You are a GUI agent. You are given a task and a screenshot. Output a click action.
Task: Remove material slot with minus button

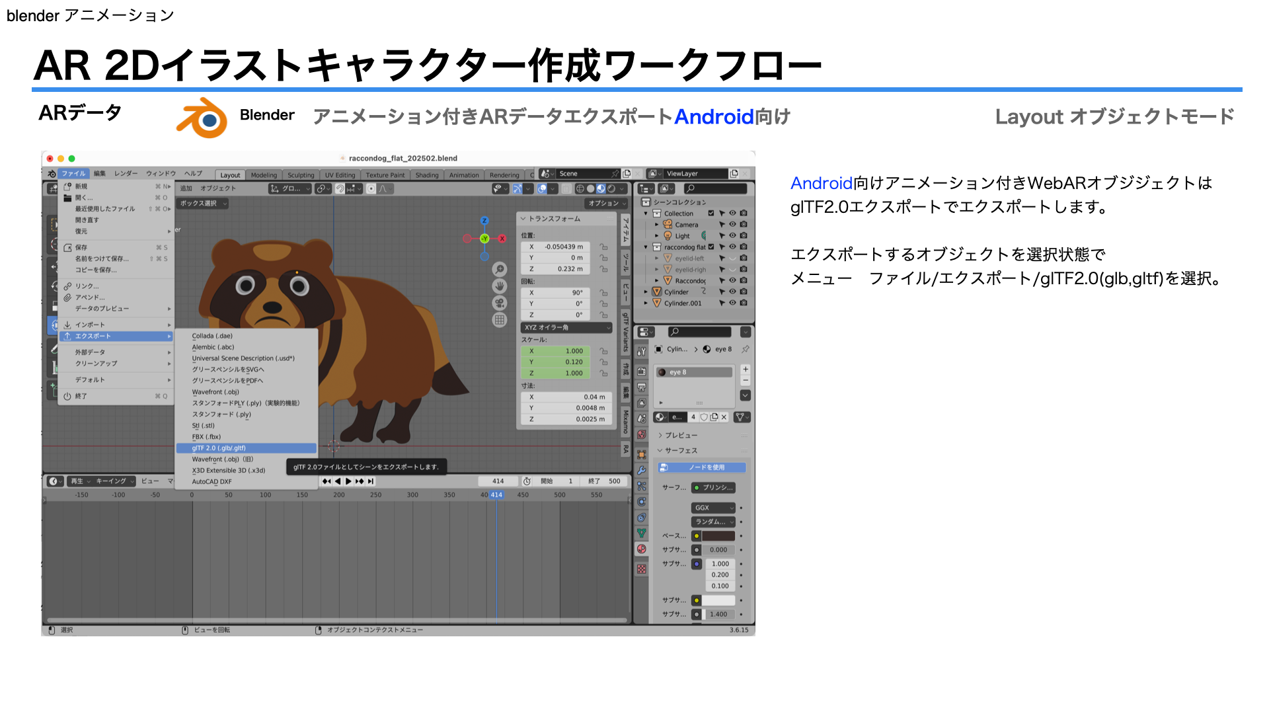[746, 380]
